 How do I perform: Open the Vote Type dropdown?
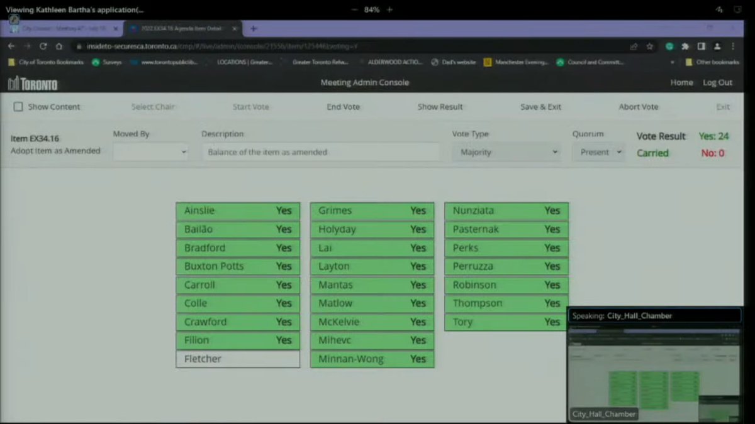click(506, 152)
